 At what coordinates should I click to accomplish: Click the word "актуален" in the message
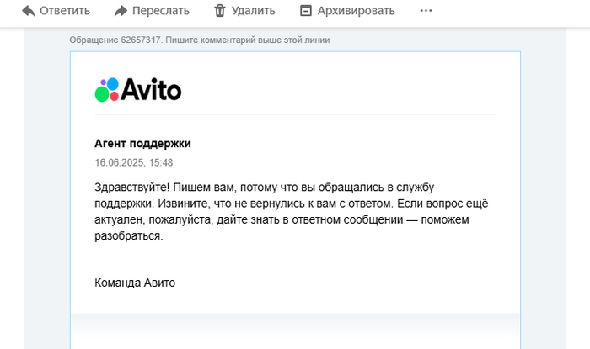(120, 220)
